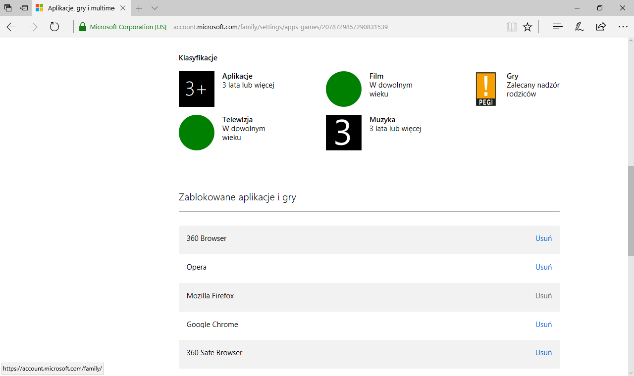This screenshot has width=634, height=376.
Task: Unblock Google Chrome via Usuń
Action: click(x=543, y=325)
